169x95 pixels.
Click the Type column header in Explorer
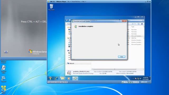pos(133,27)
